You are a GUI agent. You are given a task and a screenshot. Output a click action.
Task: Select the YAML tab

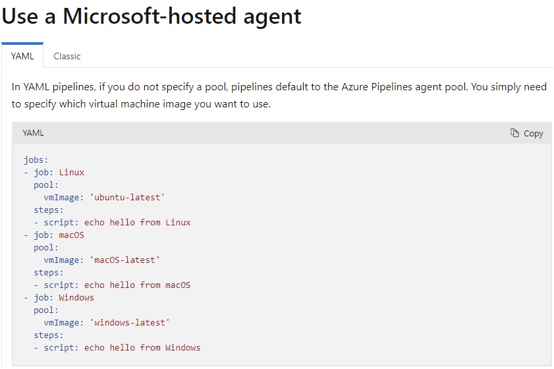22,56
